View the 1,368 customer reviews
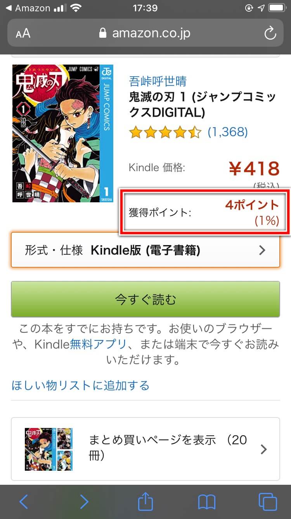The image size is (291, 519). pos(228,132)
